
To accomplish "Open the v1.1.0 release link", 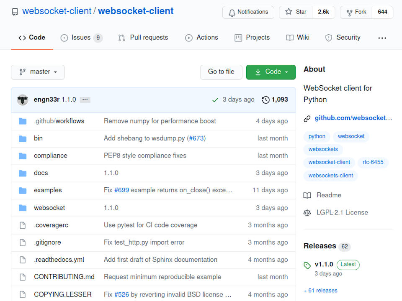I will [324, 265].
